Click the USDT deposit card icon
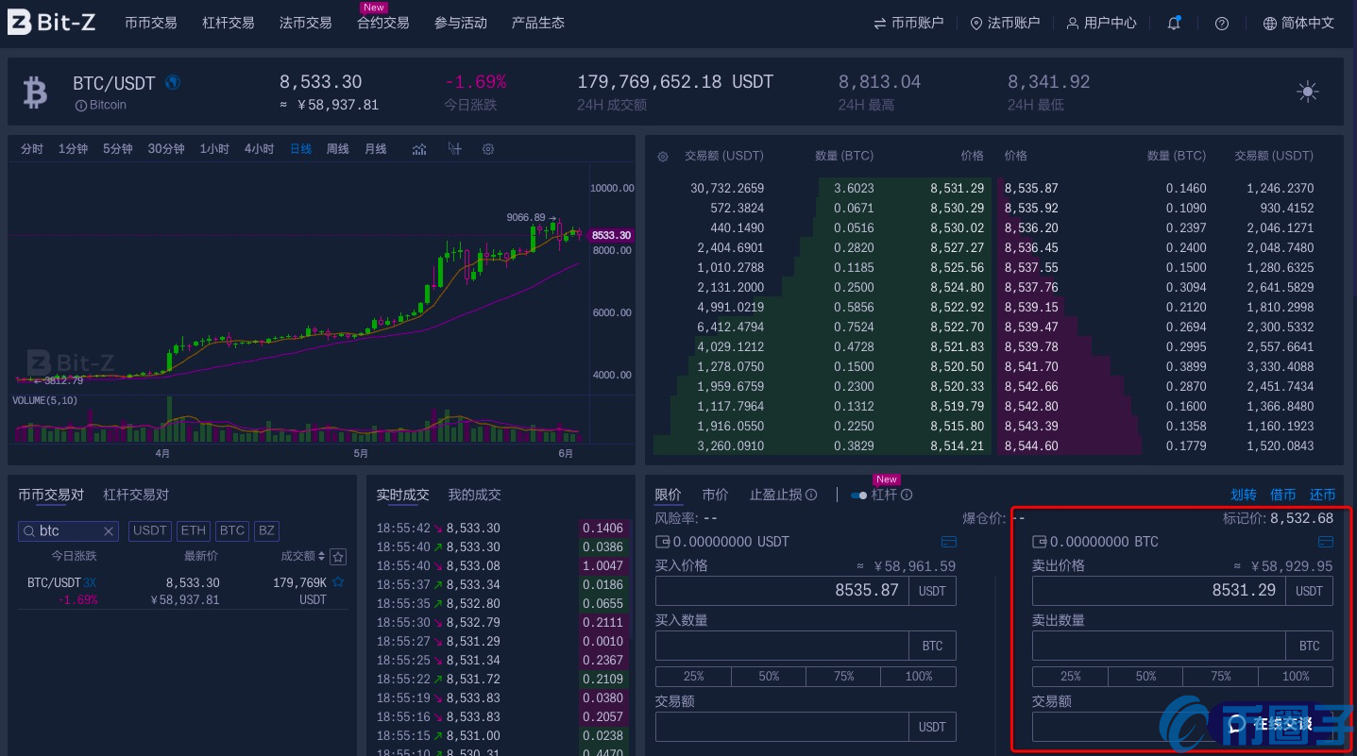The width and height of the screenshot is (1357, 756). tap(949, 542)
